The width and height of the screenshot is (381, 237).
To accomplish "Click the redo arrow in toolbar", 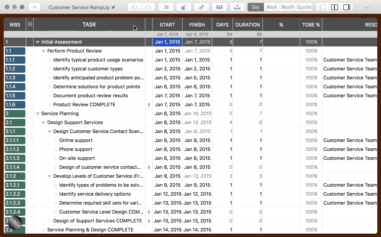I will (148, 7).
